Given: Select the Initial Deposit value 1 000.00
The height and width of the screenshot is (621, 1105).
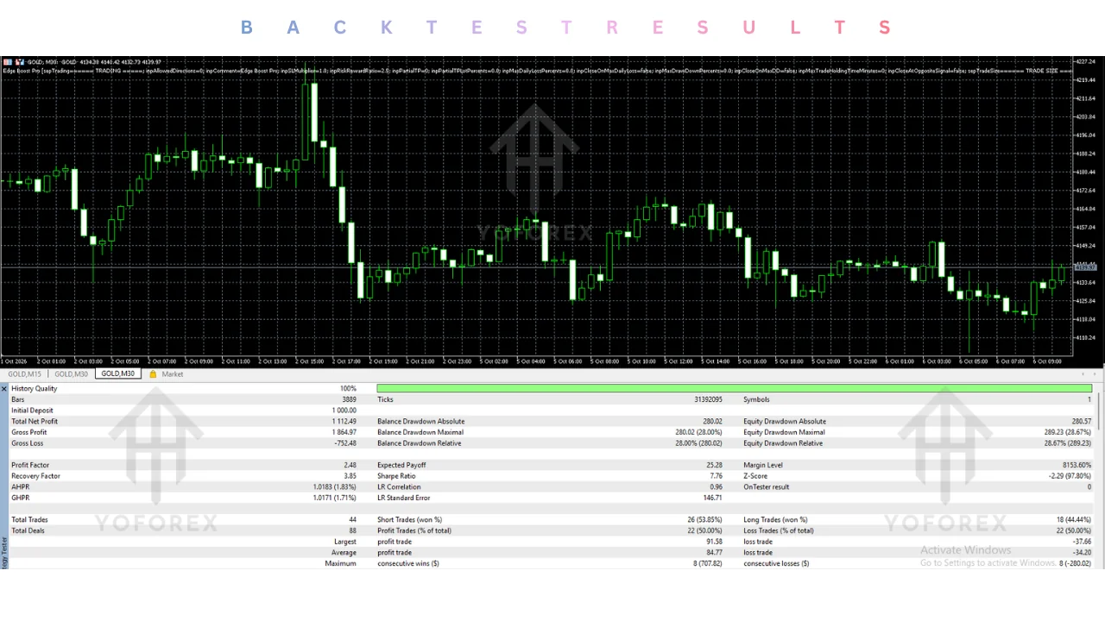Looking at the screenshot, I should click(x=344, y=411).
